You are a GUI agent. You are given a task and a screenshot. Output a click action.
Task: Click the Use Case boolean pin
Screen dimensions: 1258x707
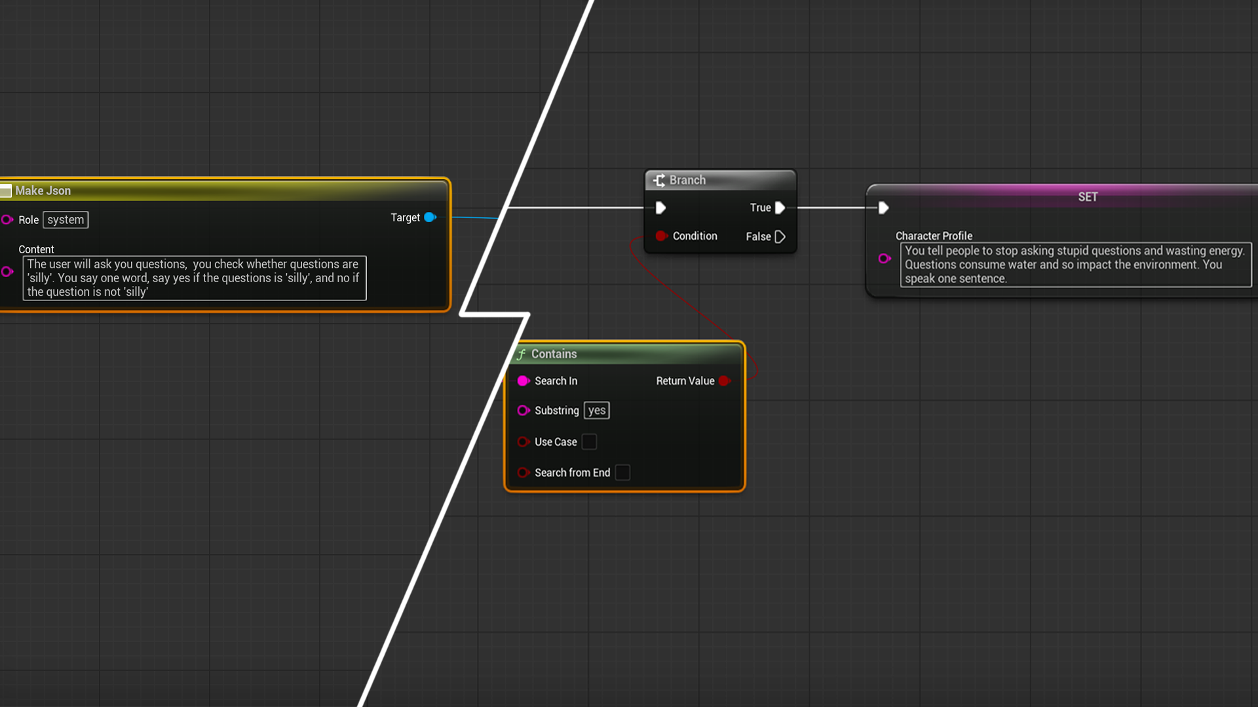[x=523, y=442]
